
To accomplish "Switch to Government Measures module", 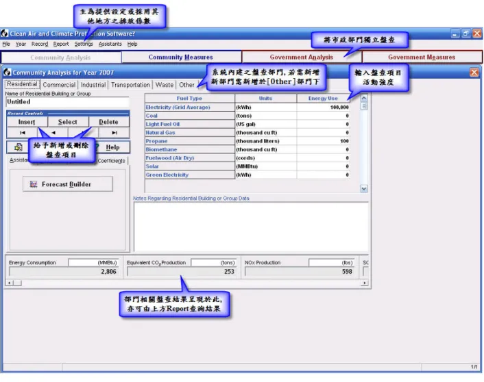I will pyautogui.click(x=422, y=58).
